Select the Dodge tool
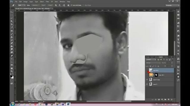 point(12,52)
